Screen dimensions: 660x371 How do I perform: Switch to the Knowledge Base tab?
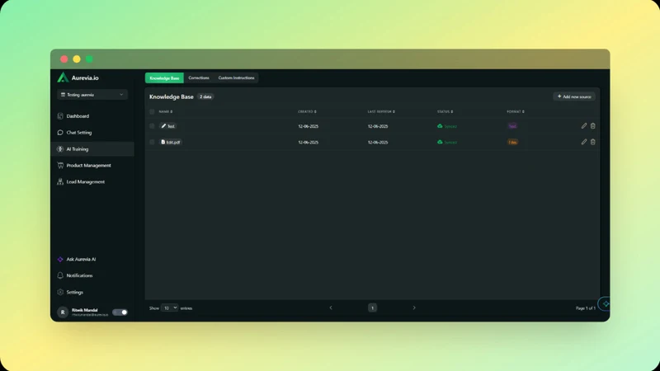[164, 77]
